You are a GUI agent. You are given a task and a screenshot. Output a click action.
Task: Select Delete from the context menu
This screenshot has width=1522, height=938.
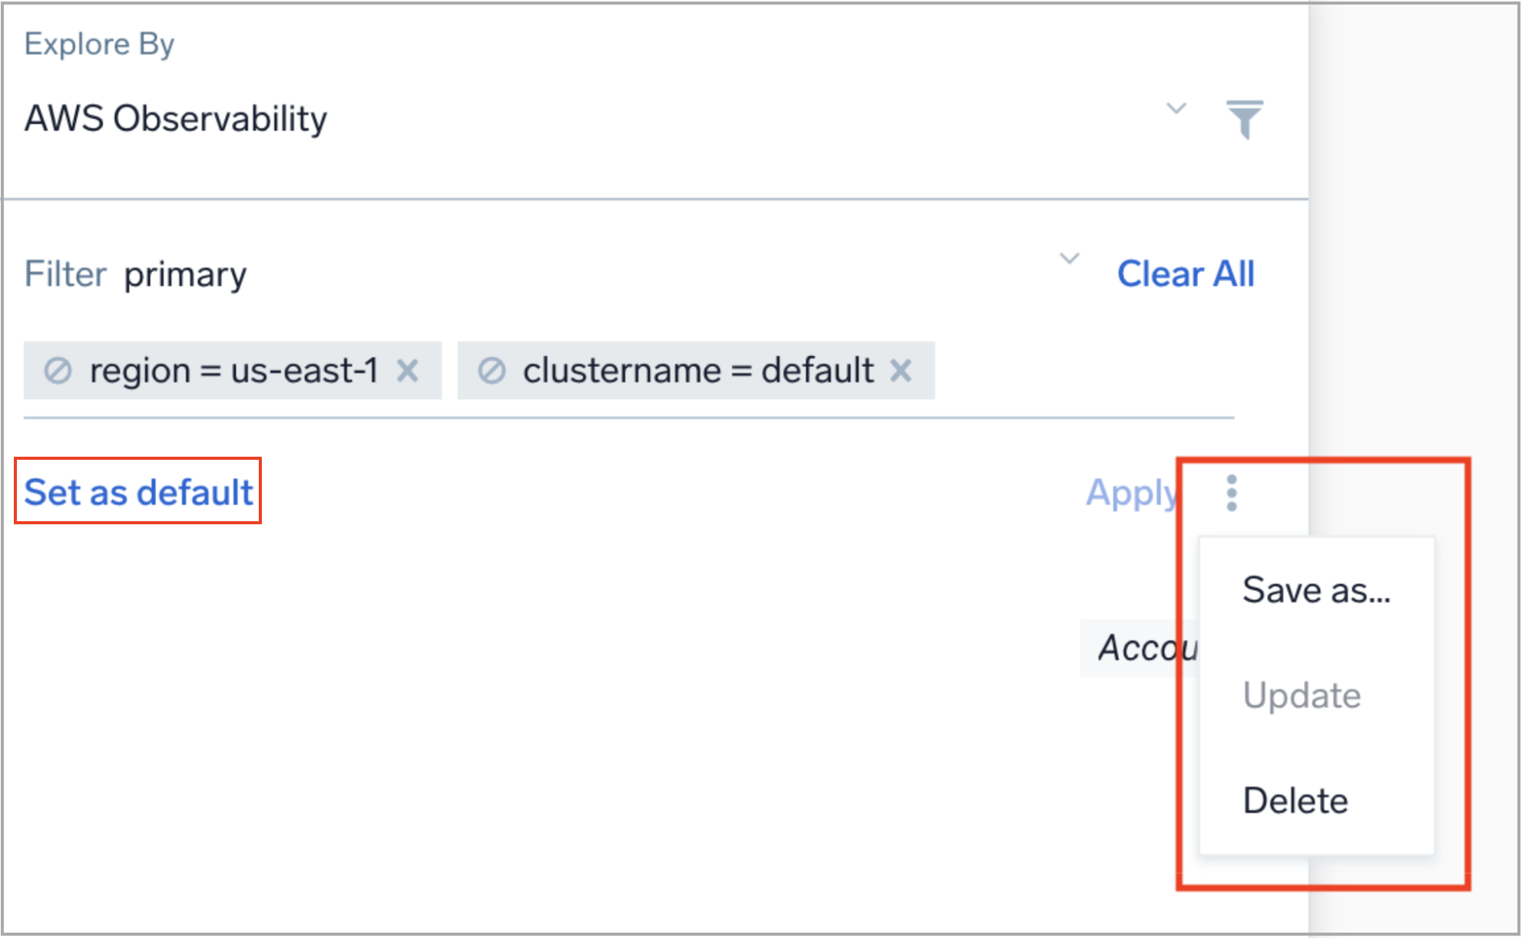(1295, 800)
